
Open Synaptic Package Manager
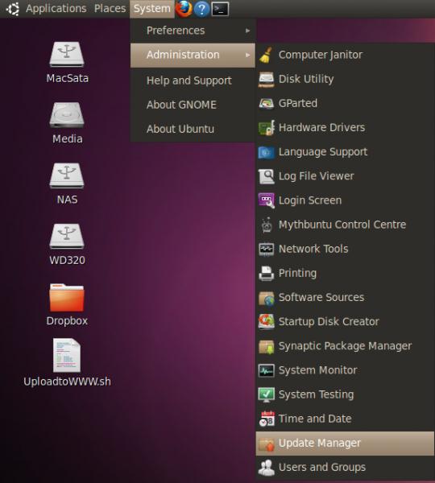345,346
